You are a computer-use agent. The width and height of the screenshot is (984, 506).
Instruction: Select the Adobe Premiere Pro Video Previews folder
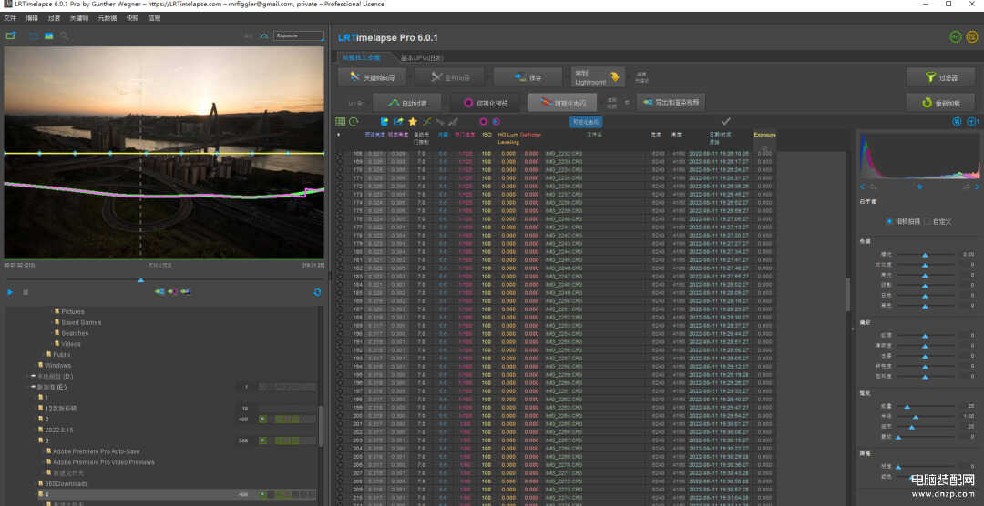104,462
